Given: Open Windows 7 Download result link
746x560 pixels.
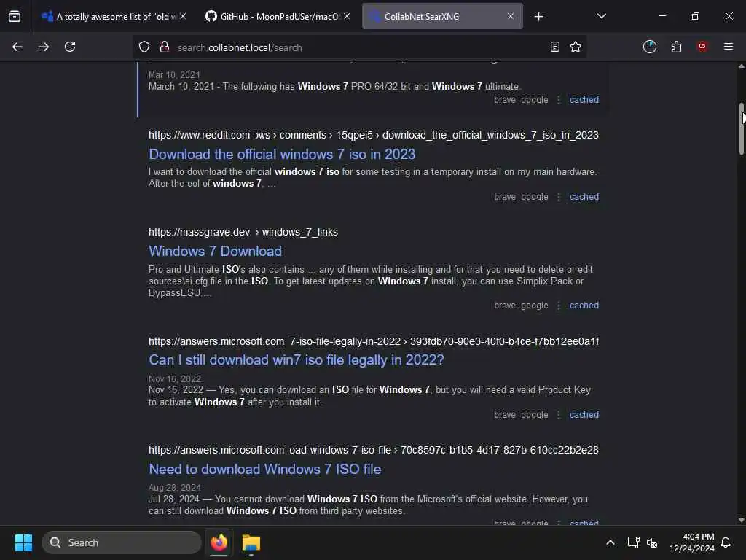Looking at the screenshot, I should coord(215,251).
